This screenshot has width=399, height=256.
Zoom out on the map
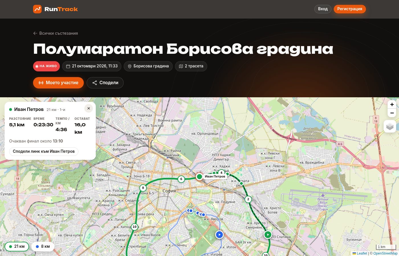[x=392, y=113]
